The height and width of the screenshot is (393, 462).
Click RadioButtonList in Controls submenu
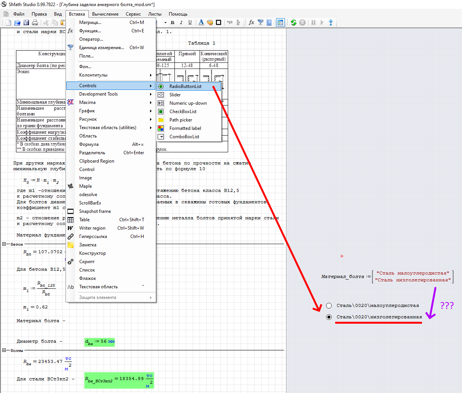click(185, 86)
